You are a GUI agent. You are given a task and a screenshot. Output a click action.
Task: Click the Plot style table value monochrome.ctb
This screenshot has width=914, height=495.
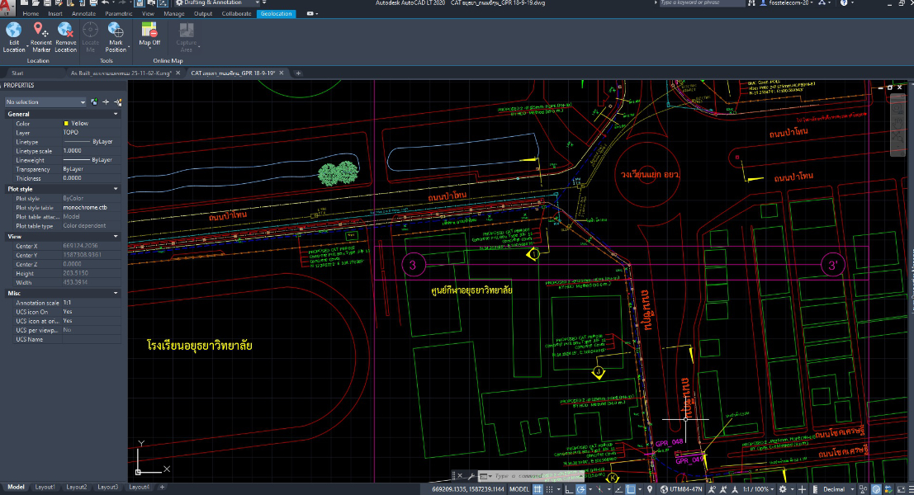point(85,207)
